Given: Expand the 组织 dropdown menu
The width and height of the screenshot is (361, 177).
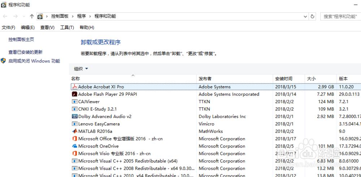Looking at the screenshot, I should point(81,69).
